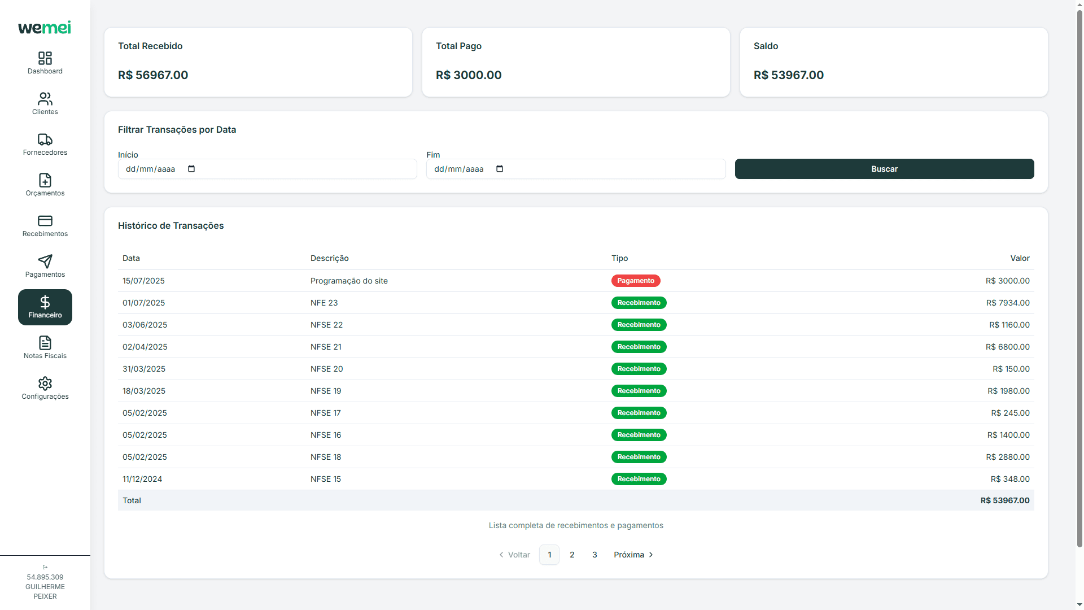Click the Voltar pagination link
The height and width of the screenshot is (610, 1084).
(x=514, y=555)
